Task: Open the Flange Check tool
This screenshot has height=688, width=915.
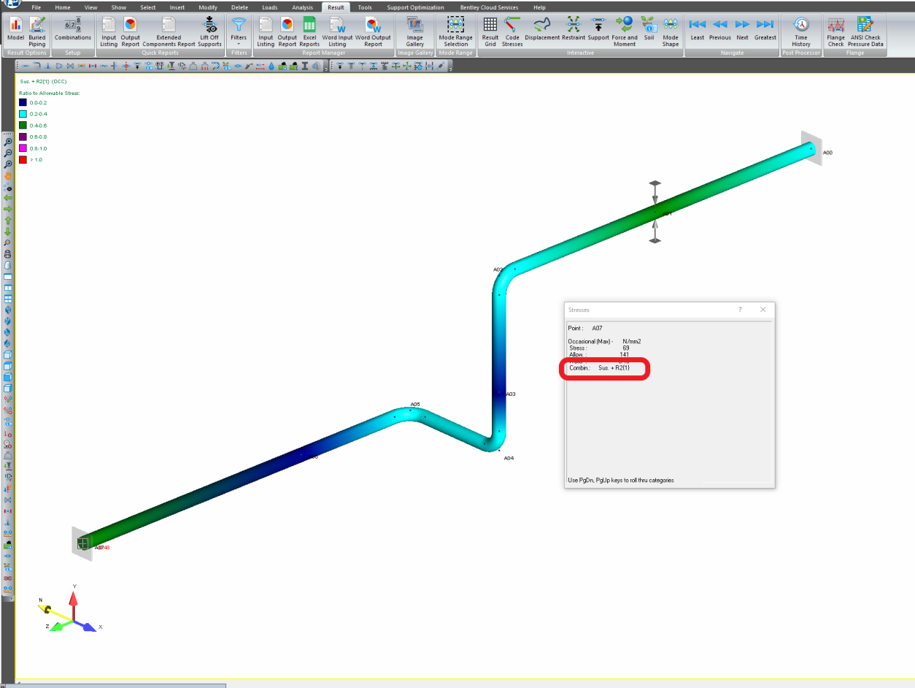Action: [835, 31]
